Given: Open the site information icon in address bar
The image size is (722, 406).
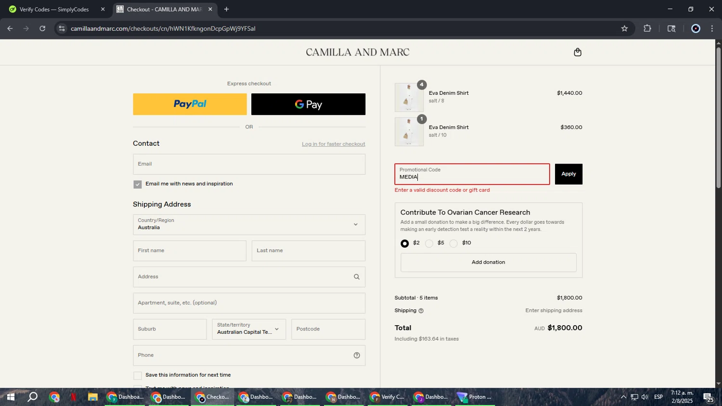Looking at the screenshot, I should click(x=61, y=28).
